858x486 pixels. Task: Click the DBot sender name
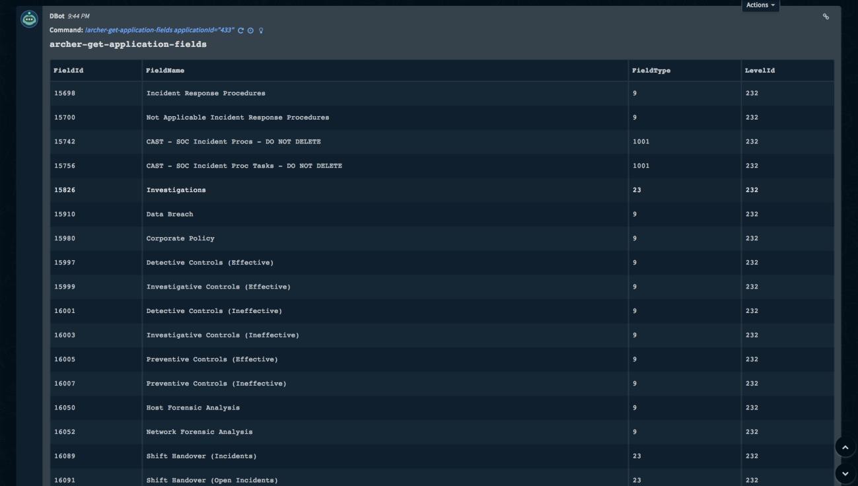point(57,17)
